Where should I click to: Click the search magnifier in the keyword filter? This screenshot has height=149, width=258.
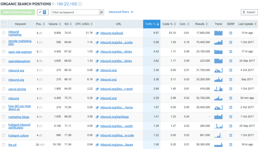pyautogui.click(x=101, y=12)
